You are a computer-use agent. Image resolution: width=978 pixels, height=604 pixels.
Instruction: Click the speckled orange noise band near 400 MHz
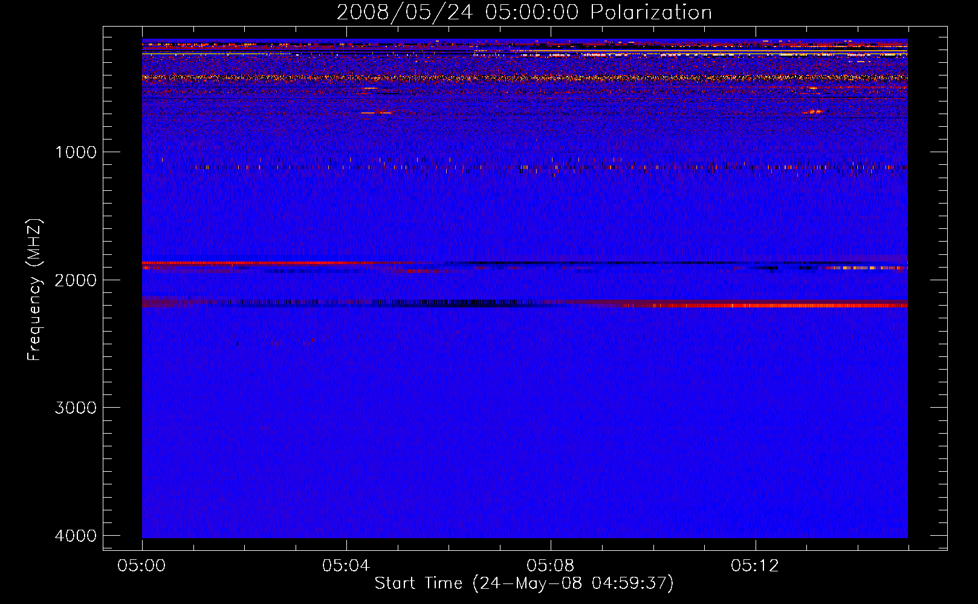pyautogui.click(x=525, y=77)
